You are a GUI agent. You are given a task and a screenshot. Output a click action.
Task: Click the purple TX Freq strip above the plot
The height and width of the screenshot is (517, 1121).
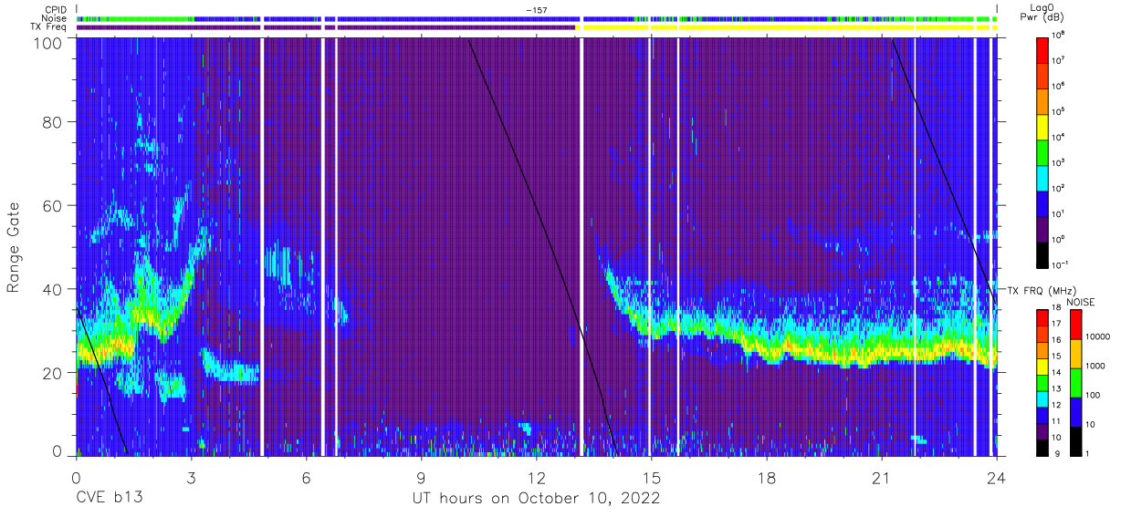[327, 27]
